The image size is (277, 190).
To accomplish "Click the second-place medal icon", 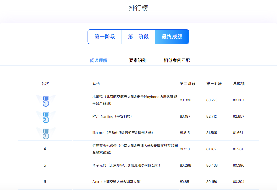I will pyautogui.click(x=46, y=117).
